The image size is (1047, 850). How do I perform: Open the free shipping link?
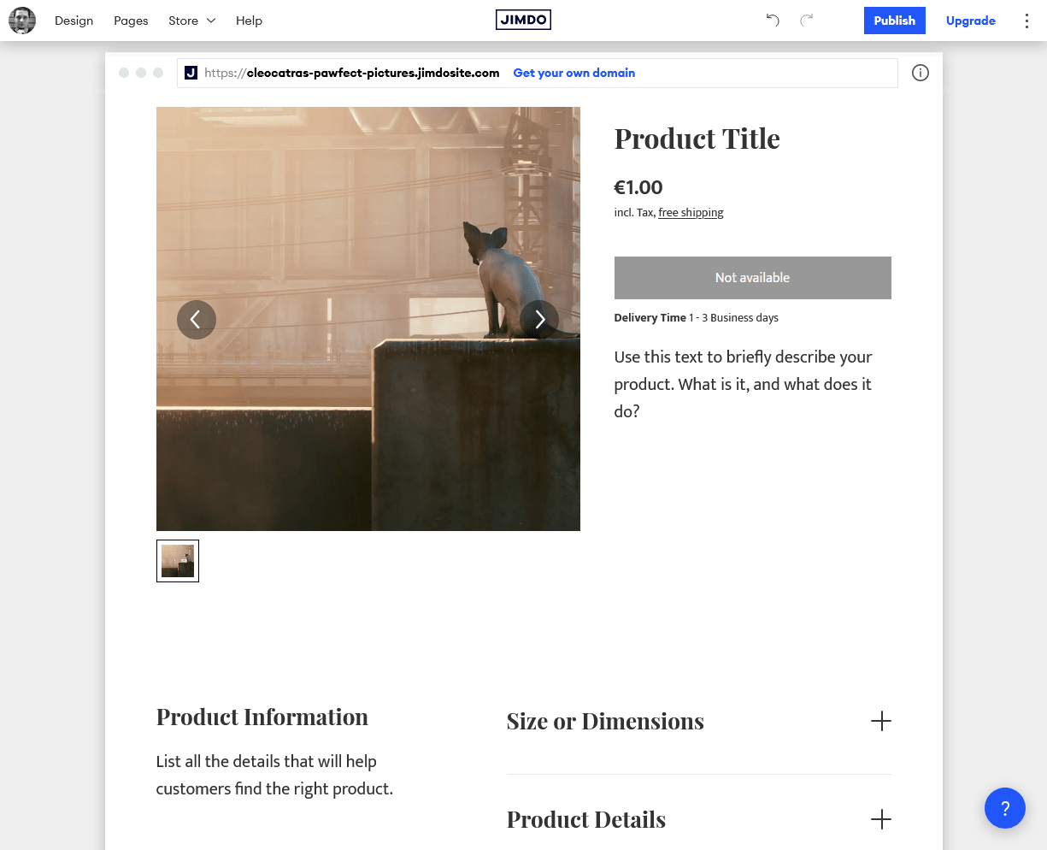(691, 213)
